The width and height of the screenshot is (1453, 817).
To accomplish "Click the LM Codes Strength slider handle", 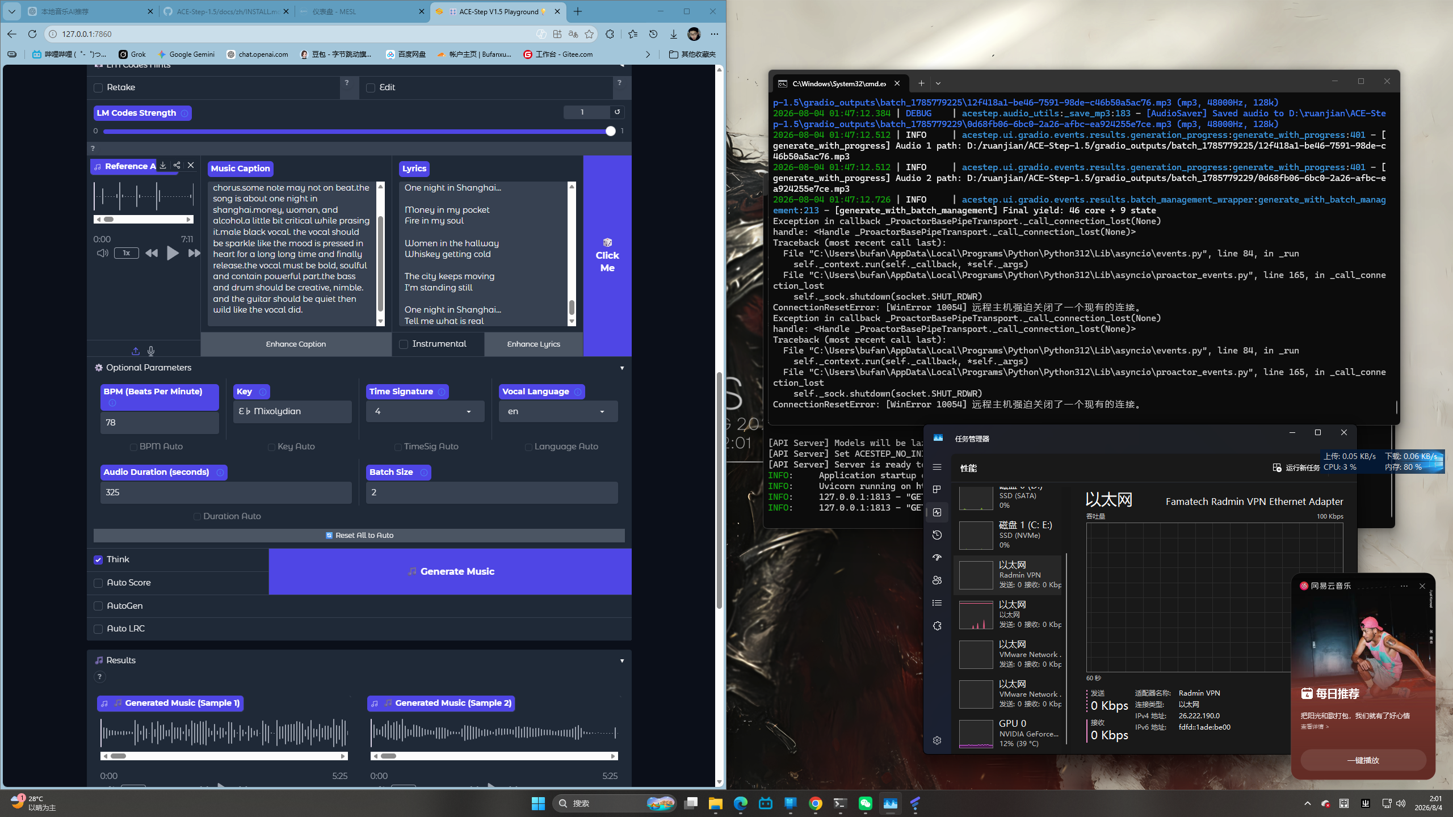I will point(610,131).
